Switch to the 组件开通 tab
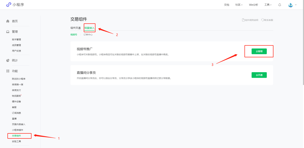The height and width of the screenshot is (148, 304). (x=75, y=28)
